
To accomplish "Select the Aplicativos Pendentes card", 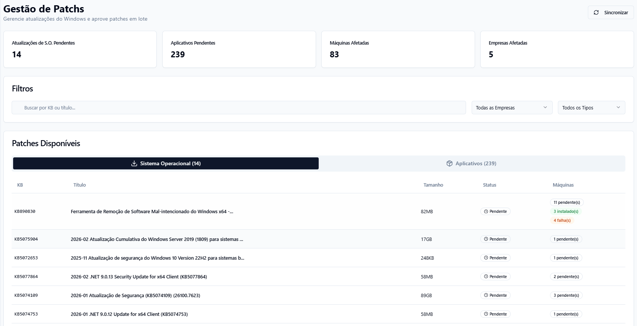I will (x=239, y=49).
